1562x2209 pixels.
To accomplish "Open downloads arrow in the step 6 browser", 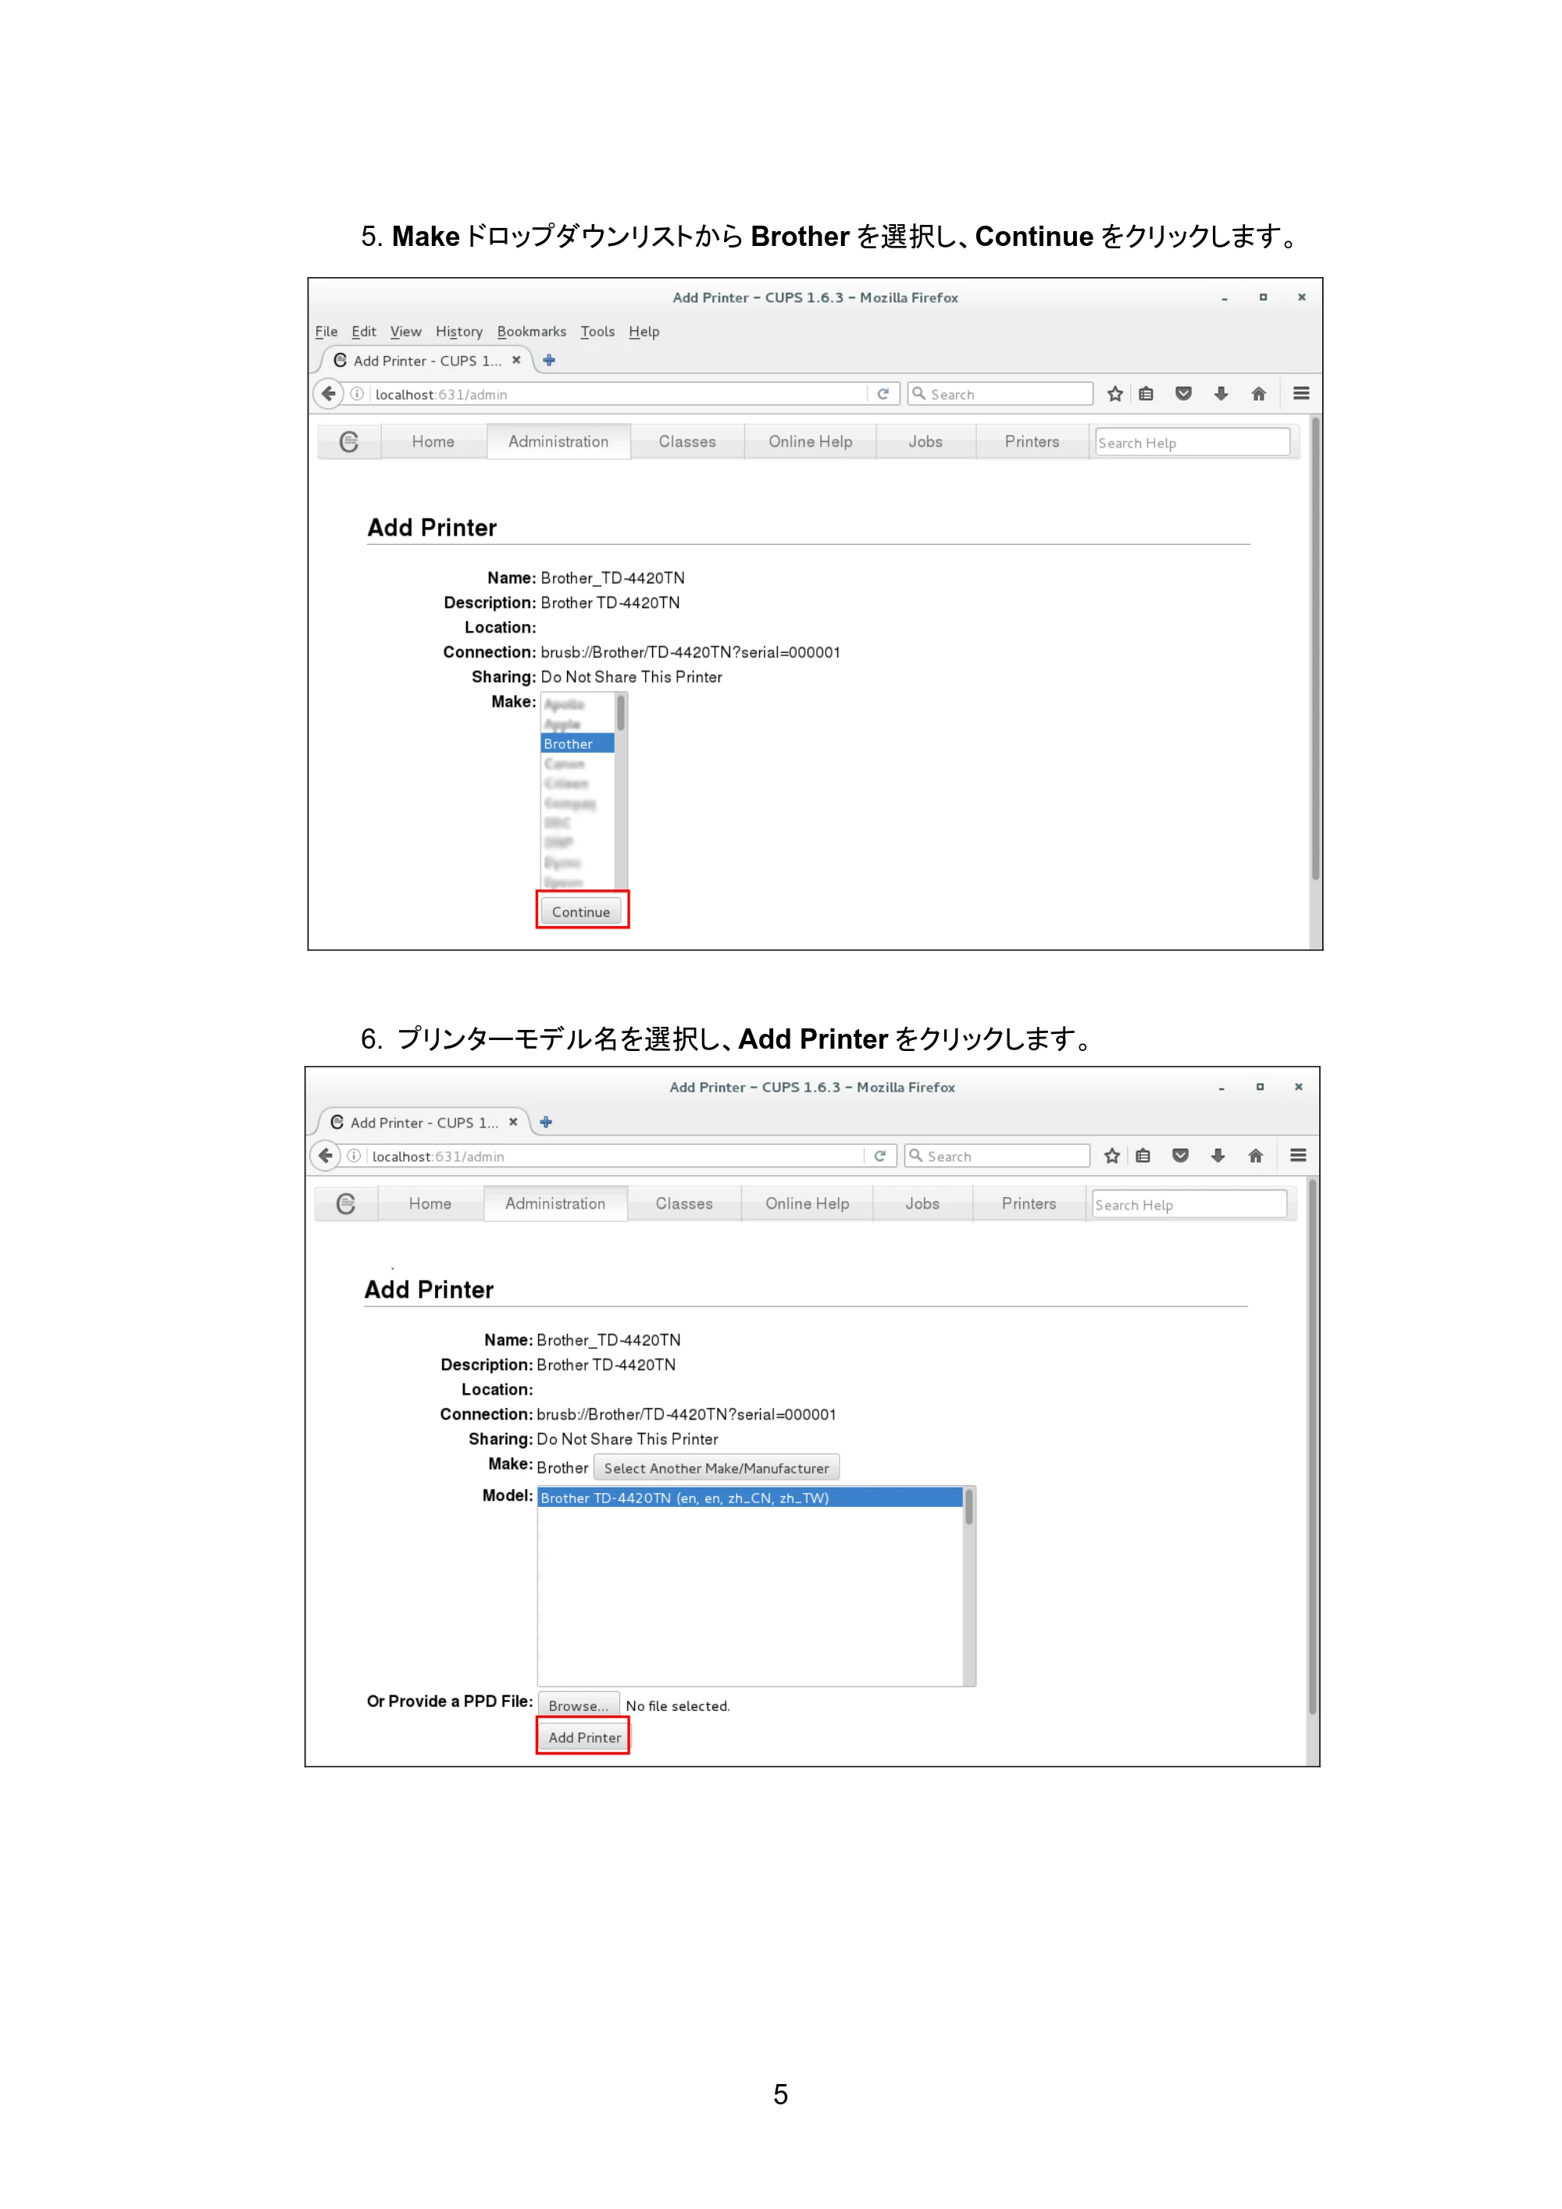I will [x=1218, y=1156].
